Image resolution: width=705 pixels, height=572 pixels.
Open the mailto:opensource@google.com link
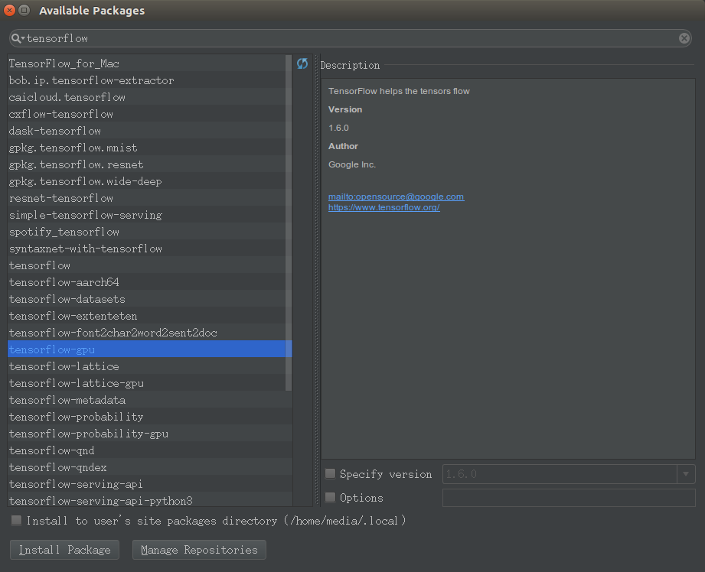click(x=396, y=197)
